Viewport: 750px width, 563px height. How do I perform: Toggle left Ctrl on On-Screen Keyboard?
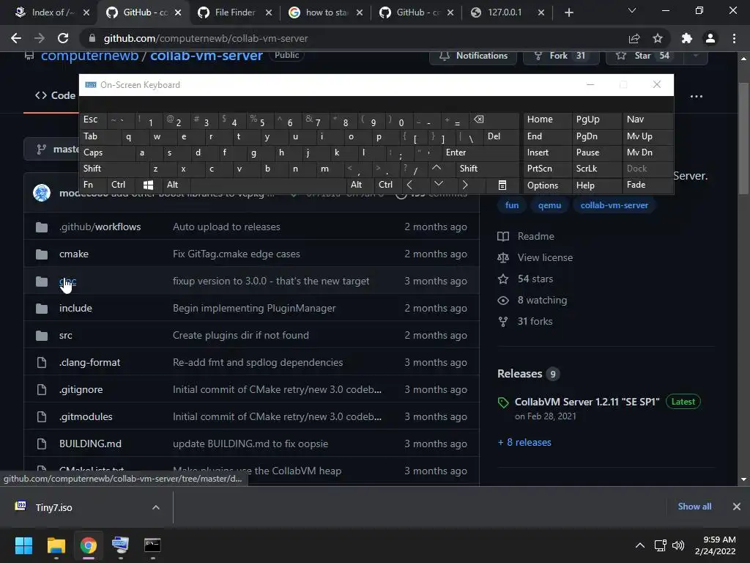click(x=122, y=185)
